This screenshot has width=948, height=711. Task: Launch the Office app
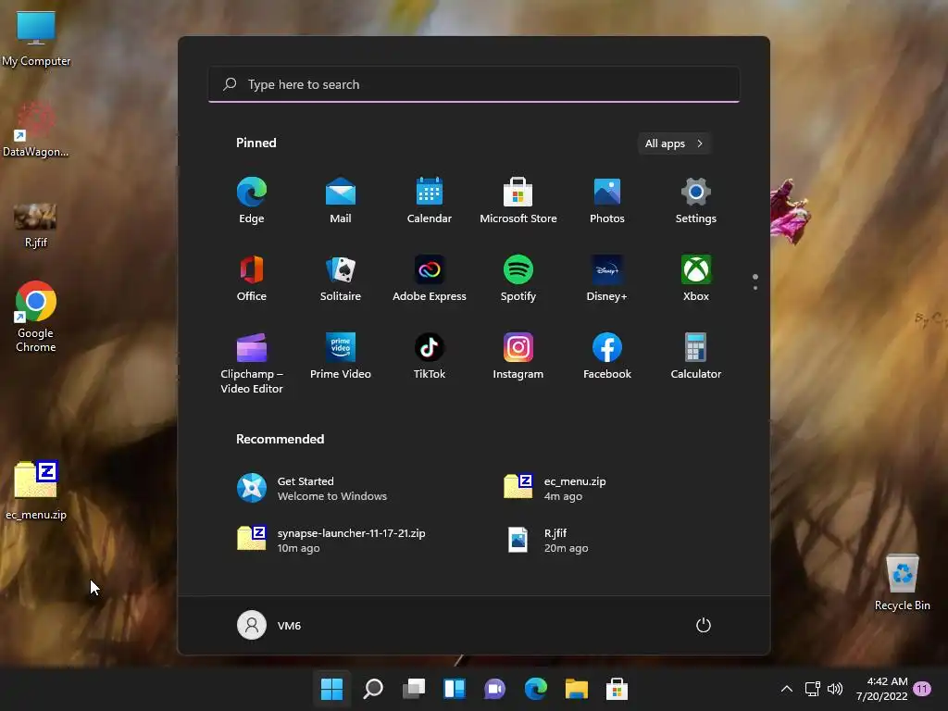[x=252, y=278]
